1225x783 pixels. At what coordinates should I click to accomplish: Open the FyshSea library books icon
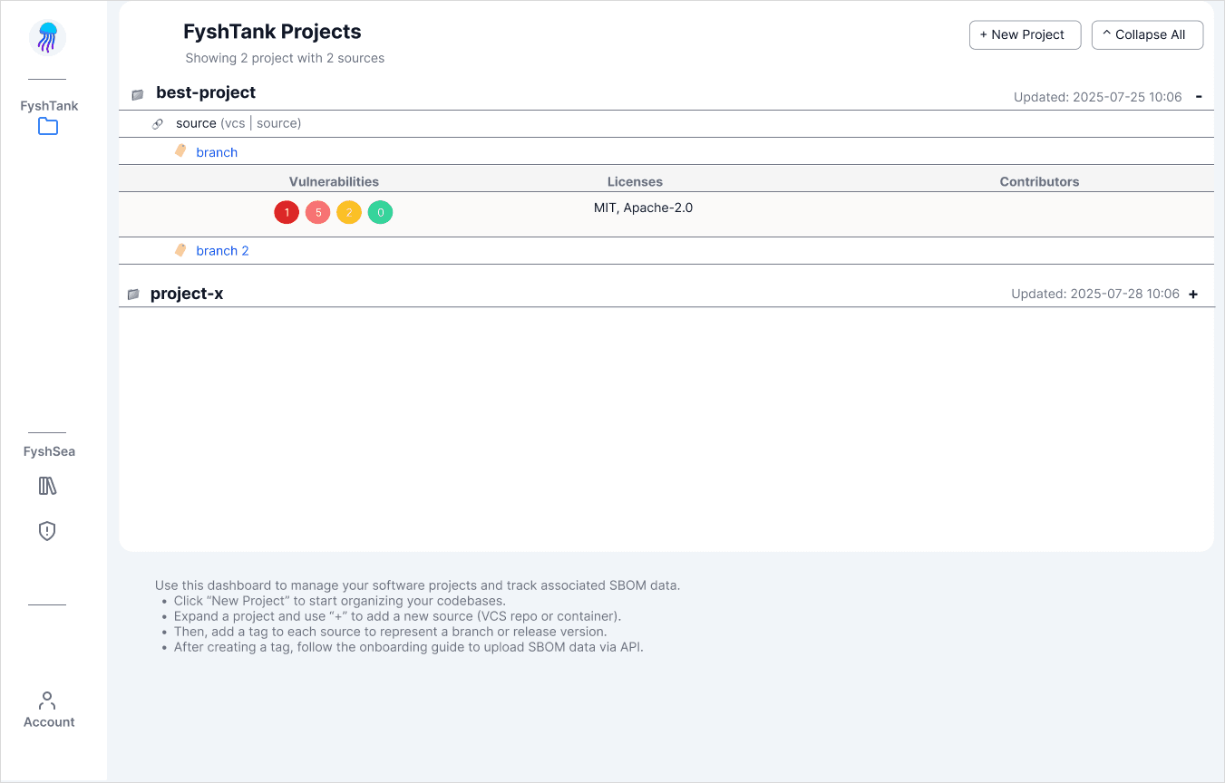coord(48,487)
